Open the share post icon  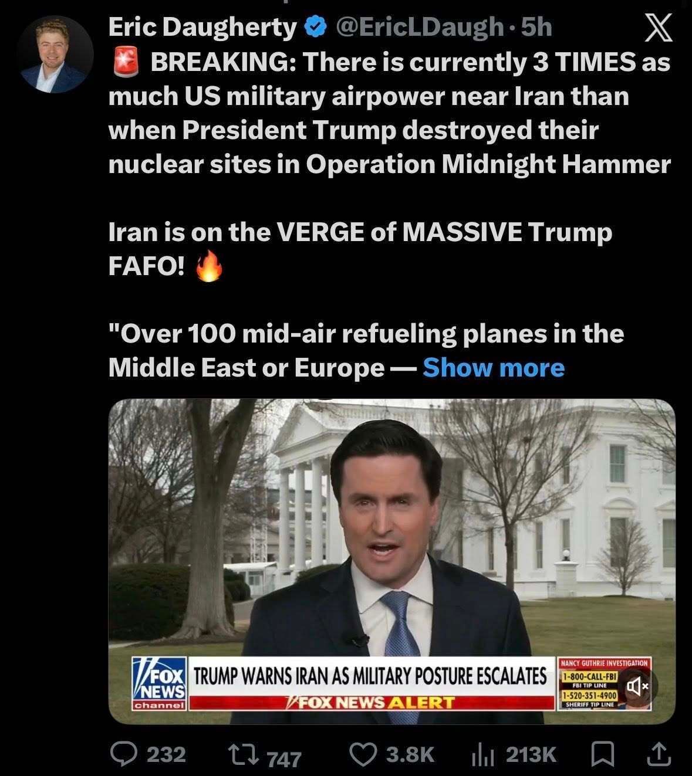point(659,754)
